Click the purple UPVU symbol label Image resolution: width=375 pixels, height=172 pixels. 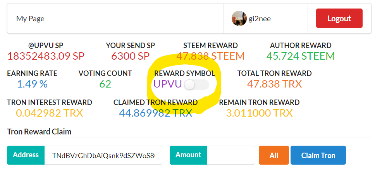(x=167, y=84)
